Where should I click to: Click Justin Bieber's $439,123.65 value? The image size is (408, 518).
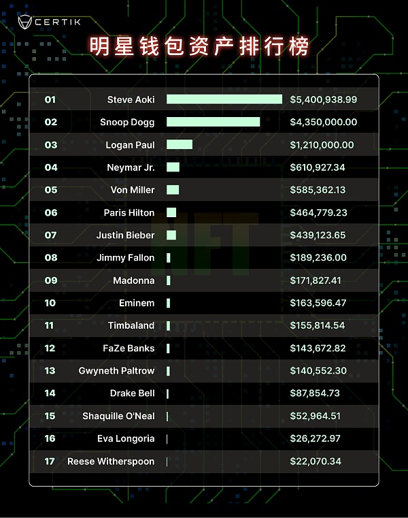tap(318, 235)
